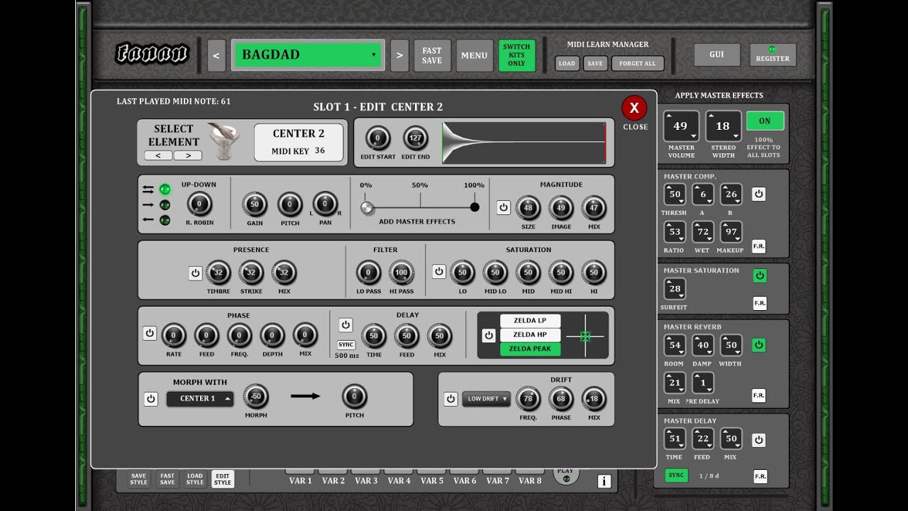Click the Delay Feed knob
Viewport: 908px width, 511px height.
(406, 336)
